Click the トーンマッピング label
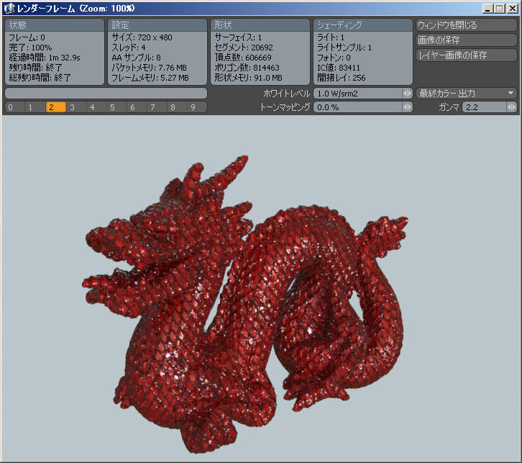 pyautogui.click(x=285, y=107)
